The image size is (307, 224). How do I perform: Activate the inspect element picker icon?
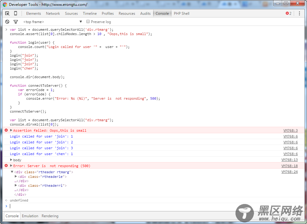(7, 13)
